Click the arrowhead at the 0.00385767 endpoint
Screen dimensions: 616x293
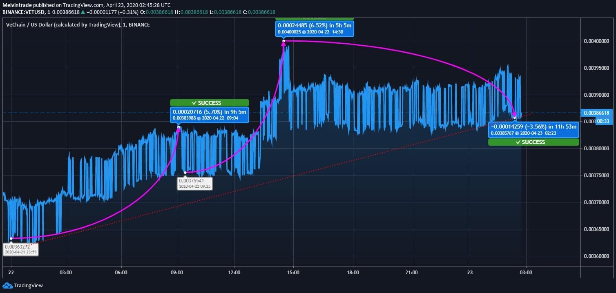pyautogui.click(x=515, y=115)
